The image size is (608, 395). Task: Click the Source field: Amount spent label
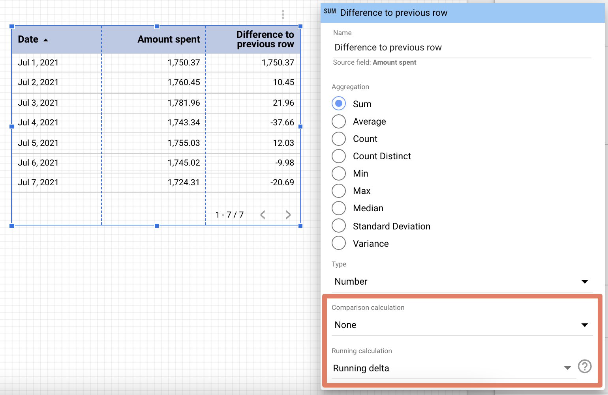pyautogui.click(x=375, y=63)
